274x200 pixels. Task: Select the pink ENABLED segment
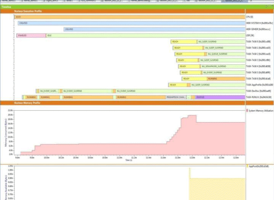31,36
